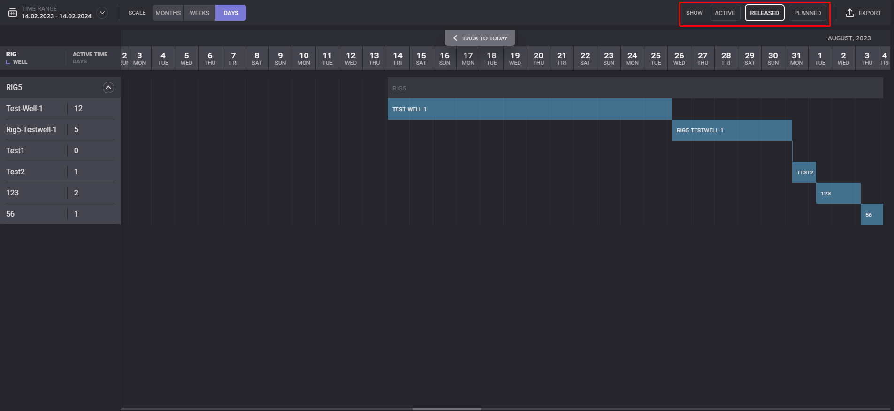Collapse the RIG5 group
The image size is (894, 411).
[108, 88]
